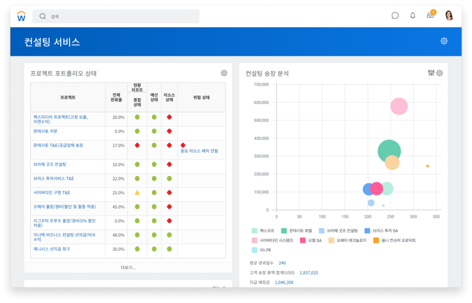Open the notifications bell icon
This screenshot has width=472, height=303.
coord(413,15)
